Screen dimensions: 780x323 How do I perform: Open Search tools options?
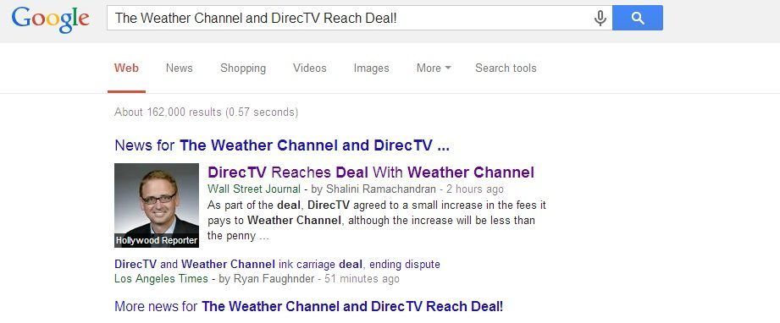click(x=506, y=68)
